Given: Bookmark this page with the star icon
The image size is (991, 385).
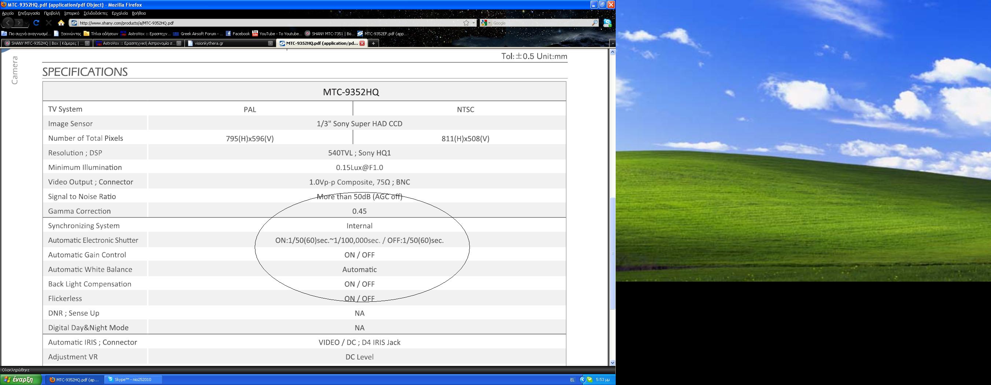Looking at the screenshot, I should click(x=466, y=23).
